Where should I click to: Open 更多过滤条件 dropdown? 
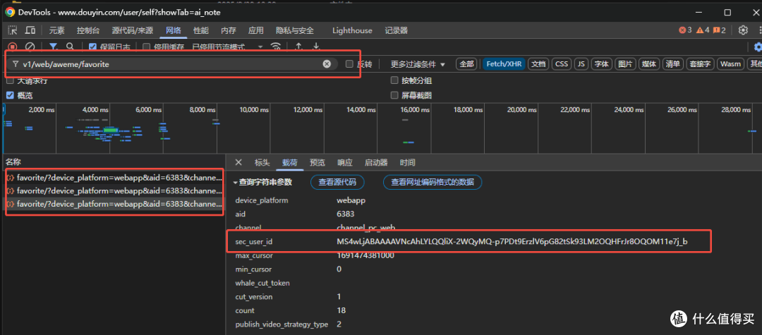pyautogui.click(x=418, y=64)
